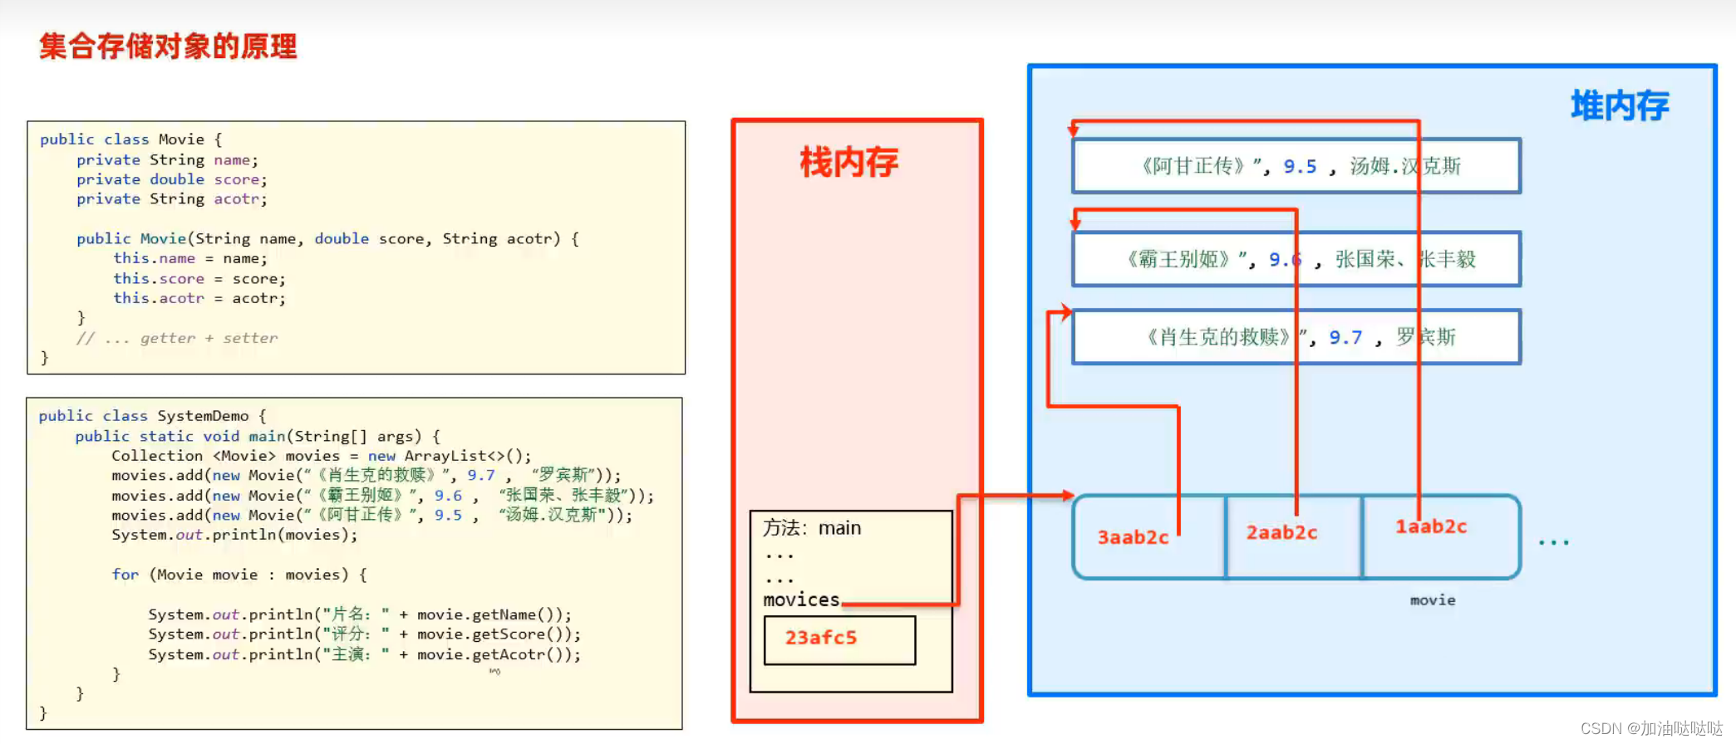The image size is (1736, 744).
Task: Click the ellipsis after the 1aab2c cell
Action: tap(1553, 541)
